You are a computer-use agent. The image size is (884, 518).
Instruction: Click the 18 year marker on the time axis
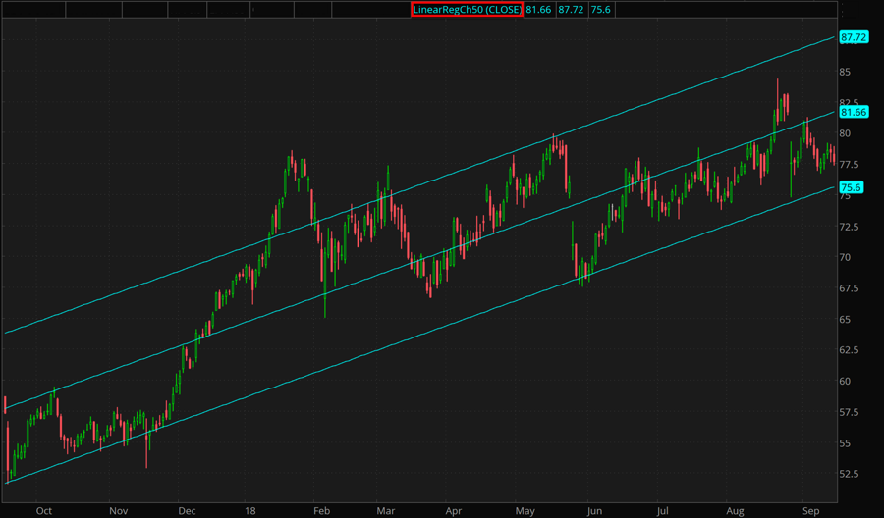(x=250, y=511)
